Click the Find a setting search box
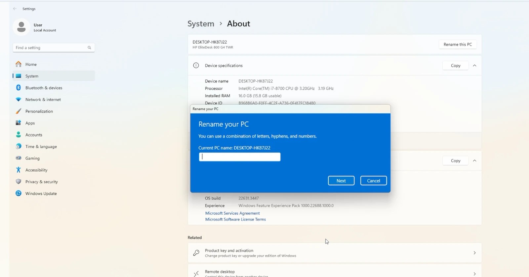529x277 pixels. pos(54,47)
